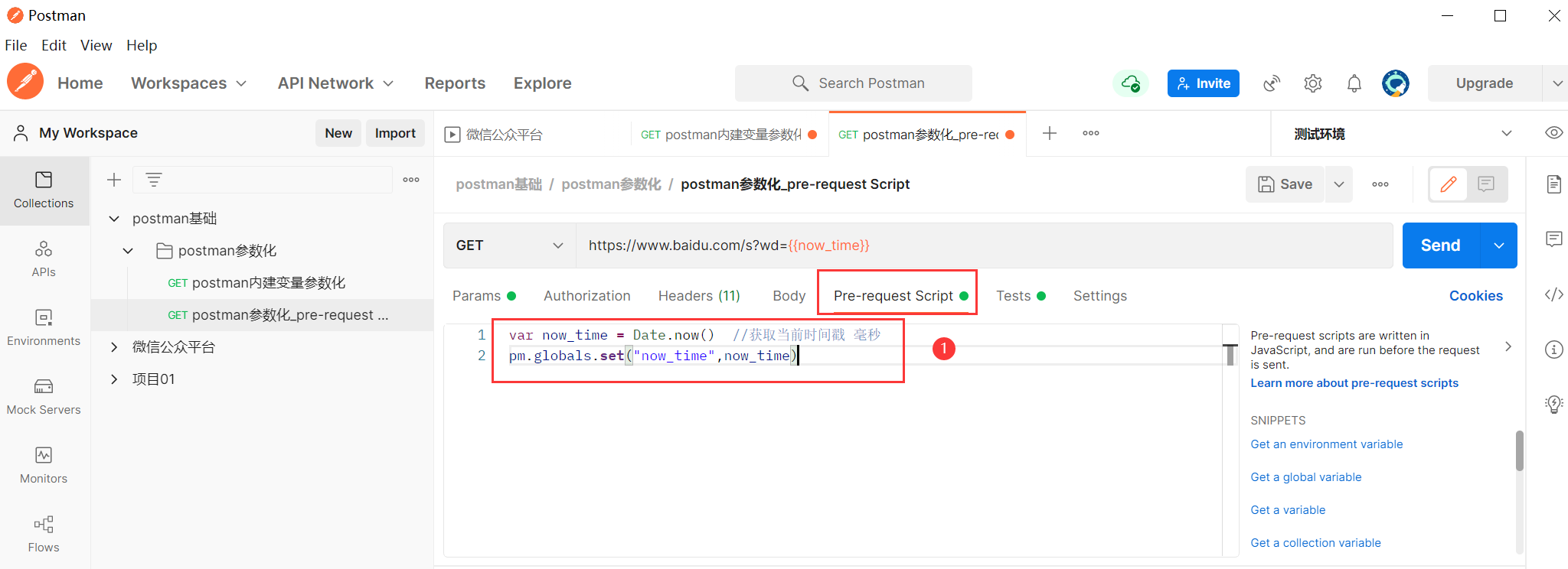Open code snippet icon in right sidebar
This screenshot has height=569, width=1568.
tap(1553, 294)
